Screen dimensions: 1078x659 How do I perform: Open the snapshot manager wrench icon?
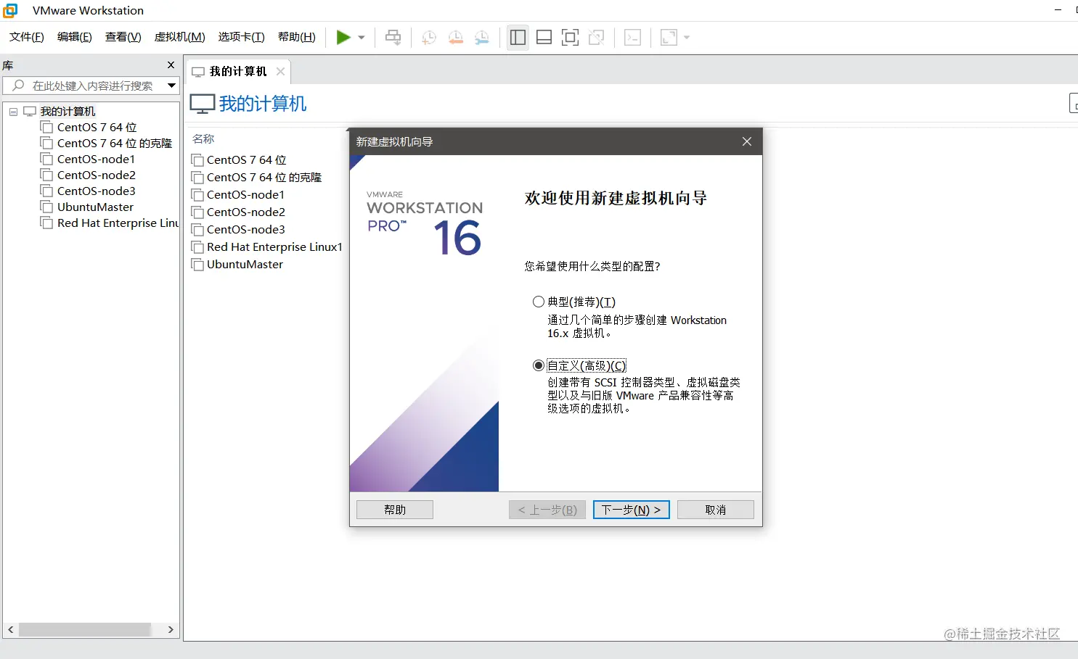pos(482,37)
